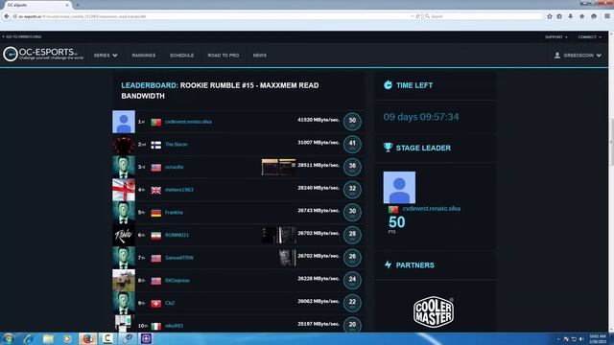Screen dimensions: 614x345
Task: Open the Windows Start button
Action: 8,338
